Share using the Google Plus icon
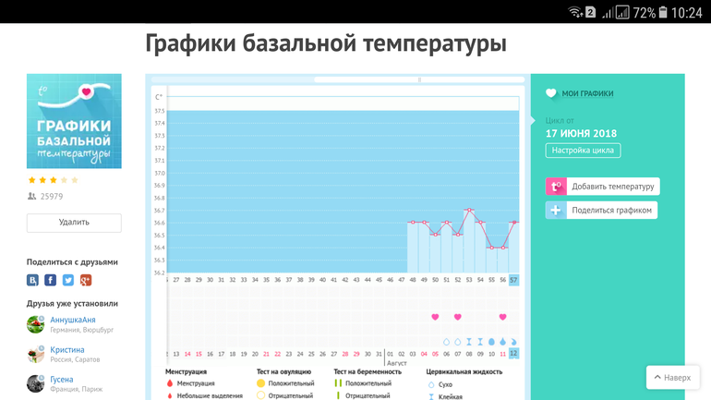The width and height of the screenshot is (711, 400). [x=86, y=280]
